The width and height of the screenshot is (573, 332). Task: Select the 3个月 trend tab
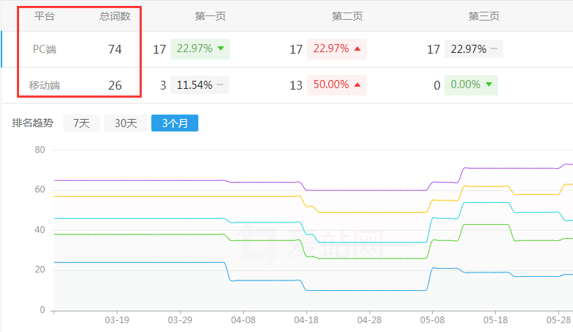click(174, 123)
